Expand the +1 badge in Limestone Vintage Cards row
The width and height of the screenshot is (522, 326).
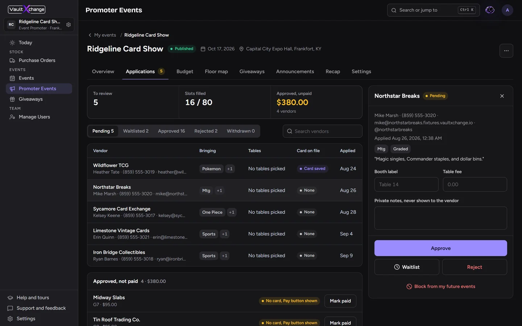[x=224, y=234]
